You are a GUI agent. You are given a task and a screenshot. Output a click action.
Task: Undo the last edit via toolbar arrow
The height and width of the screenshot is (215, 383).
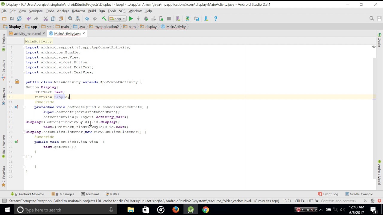(29, 19)
